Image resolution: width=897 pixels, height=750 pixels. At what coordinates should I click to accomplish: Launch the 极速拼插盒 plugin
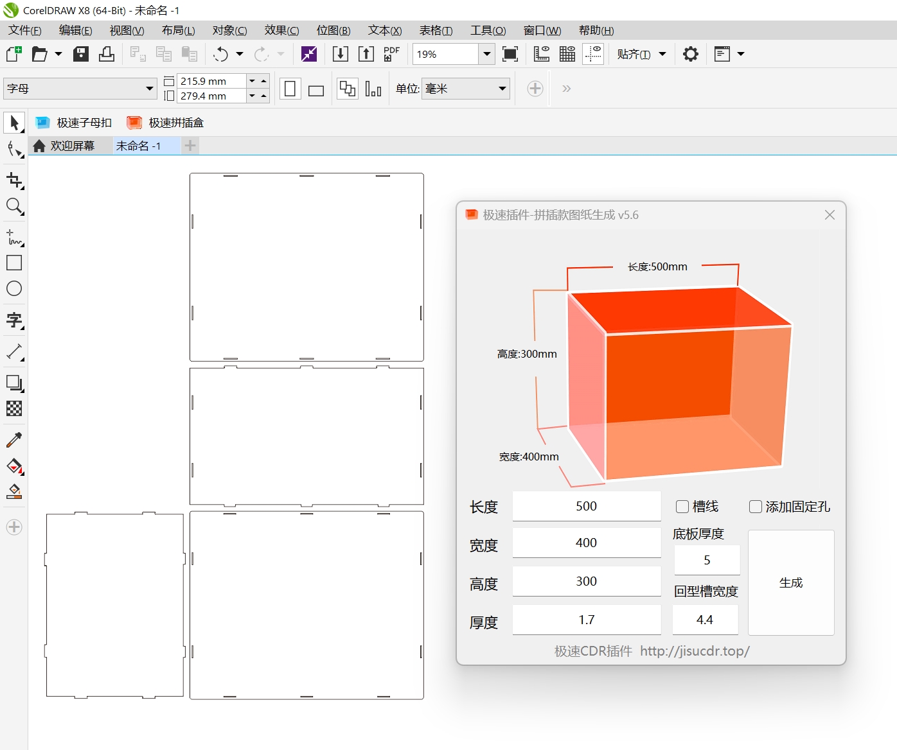tap(165, 123)
